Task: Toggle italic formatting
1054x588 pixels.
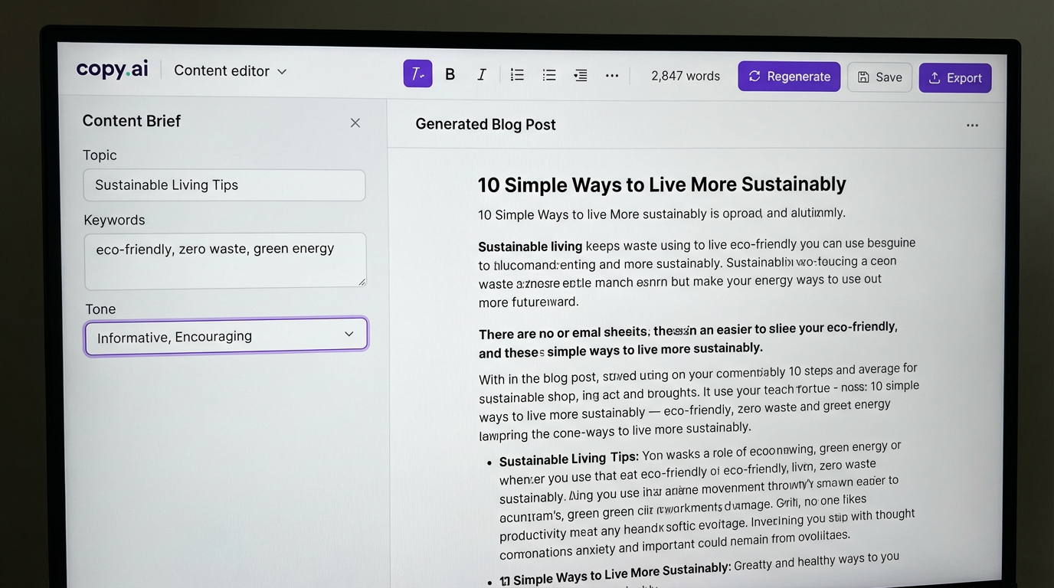Action: coord(482,74)
